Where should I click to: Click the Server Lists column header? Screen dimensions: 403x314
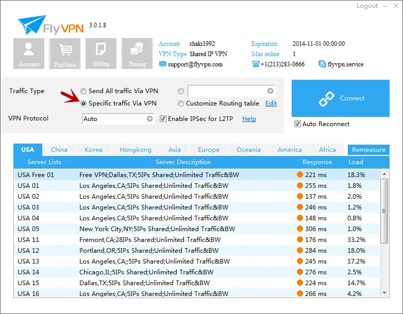tap(44, 162)
